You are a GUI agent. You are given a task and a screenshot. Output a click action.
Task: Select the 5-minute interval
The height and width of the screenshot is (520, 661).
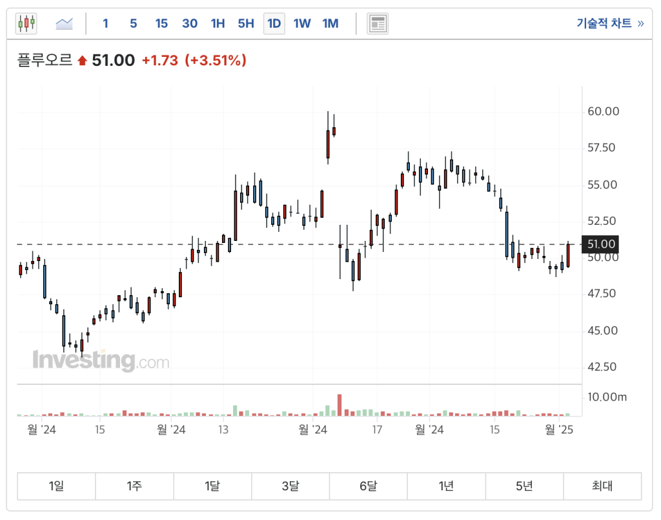(x=133, y=24)
